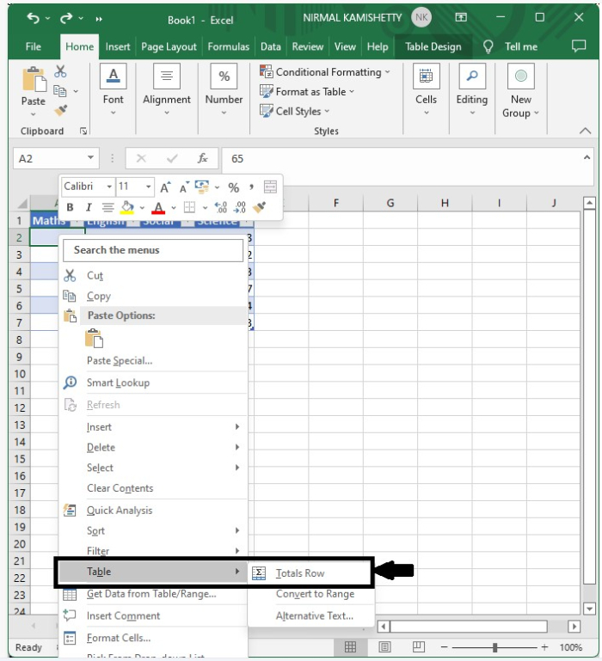Click the Tell me lightbulb icon

[x=488, y=46]
